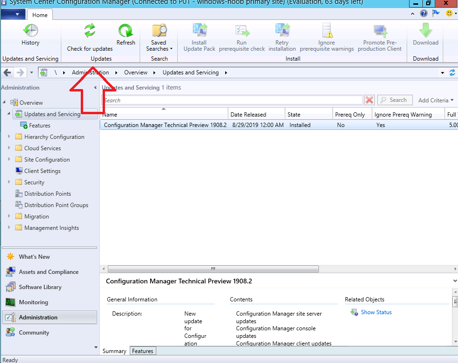Click the blue flag notification icon
This screenshot has width=458, height=363.
[436, 13]
